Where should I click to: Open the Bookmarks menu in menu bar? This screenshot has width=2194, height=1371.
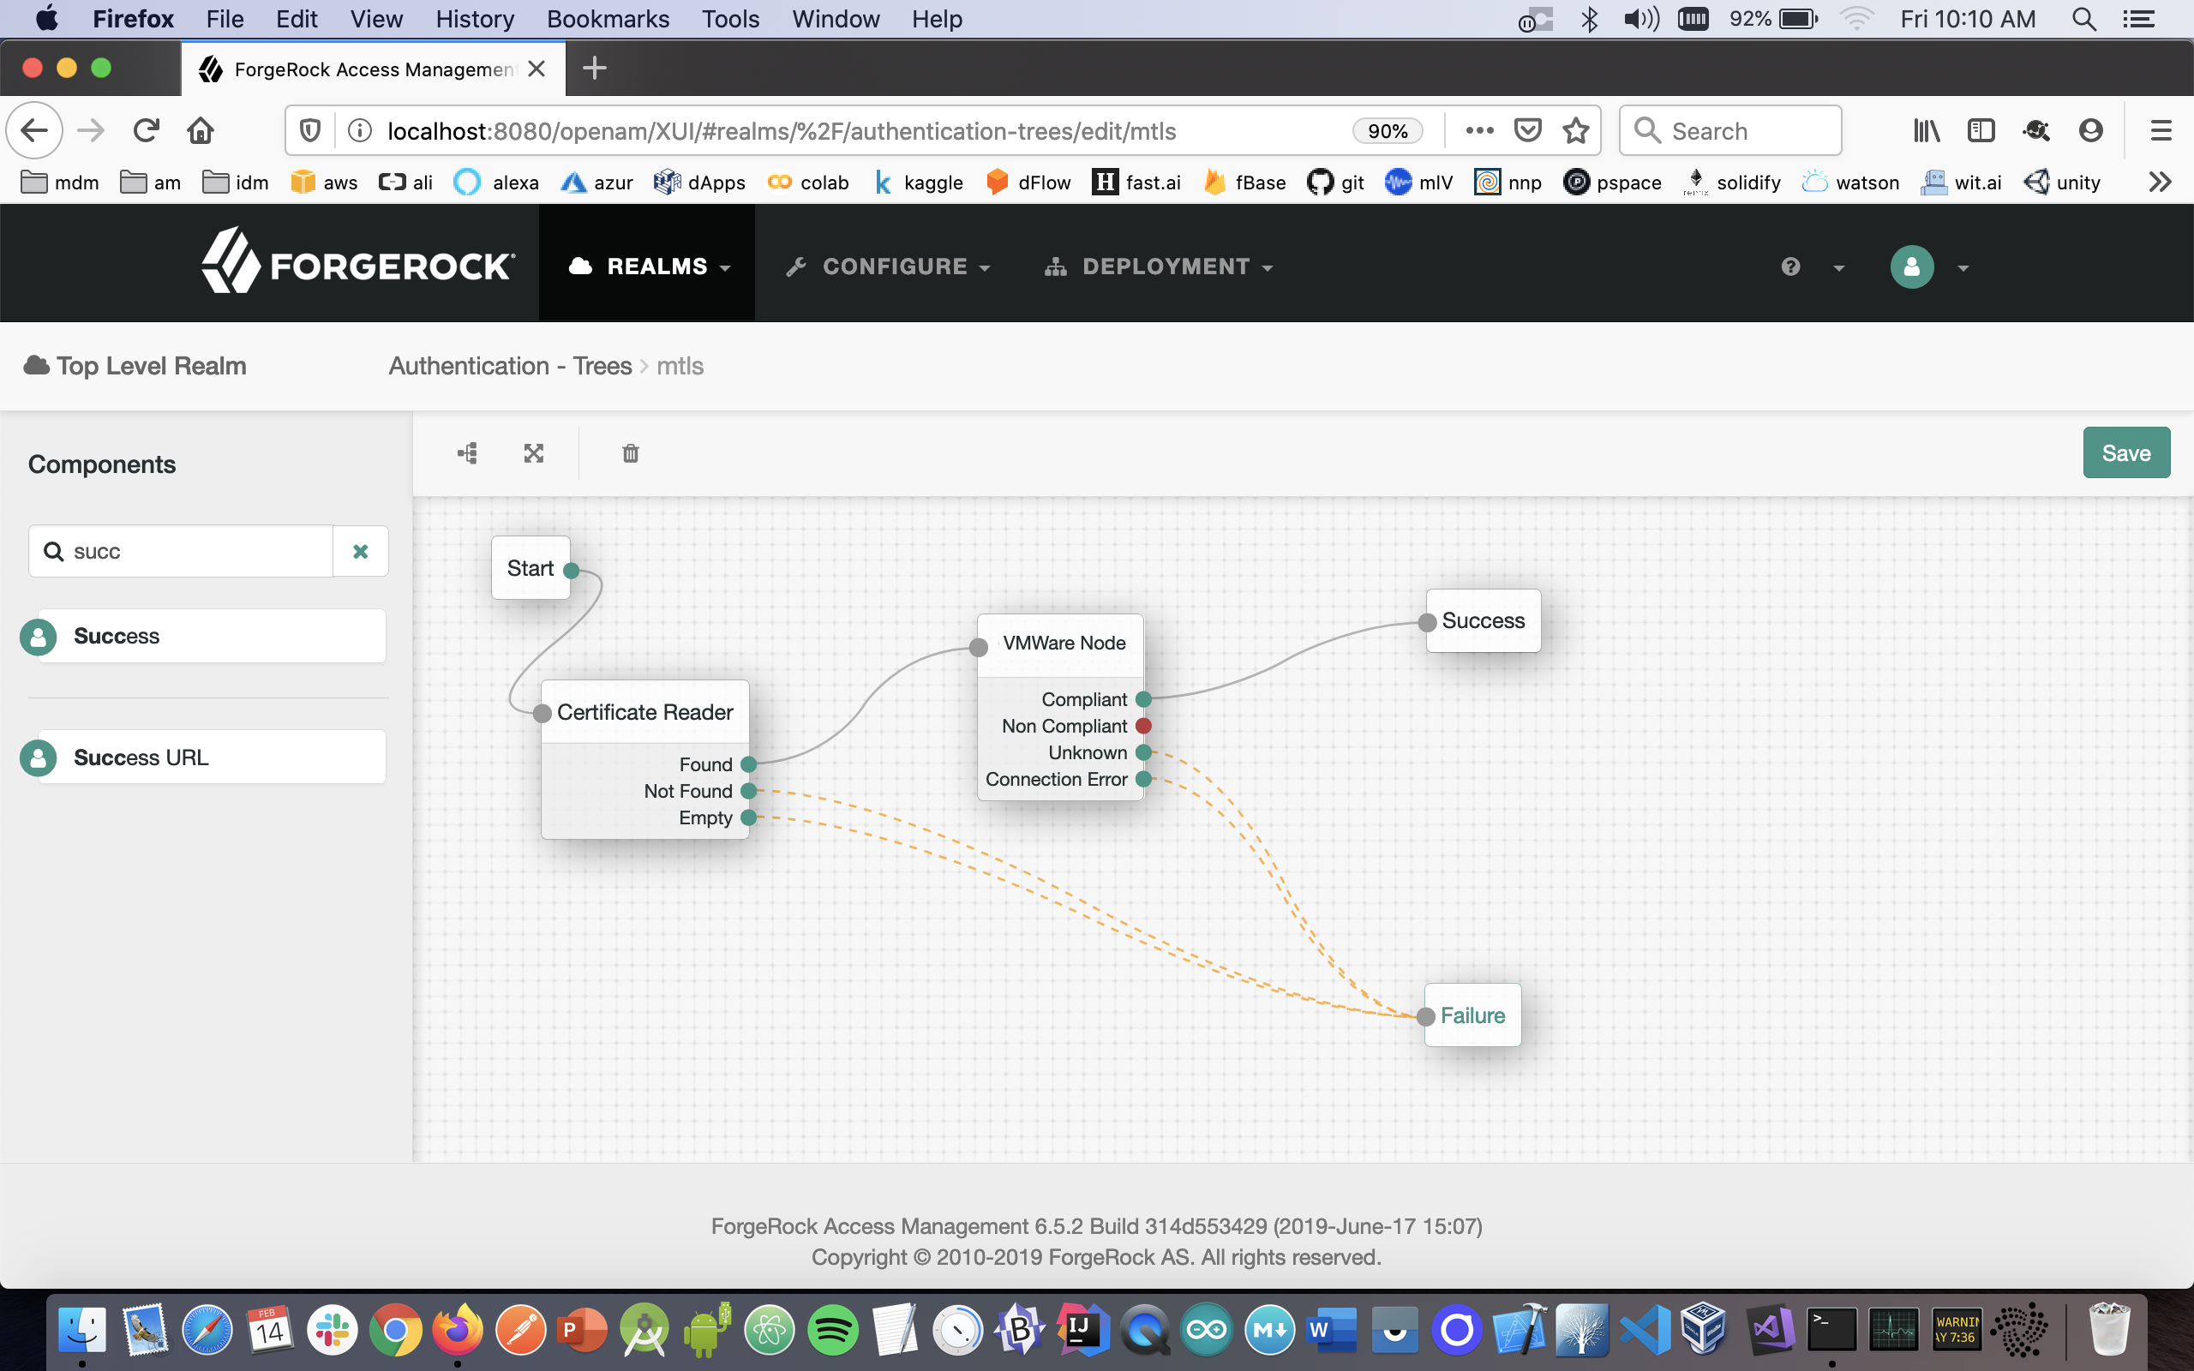point(608,19)
